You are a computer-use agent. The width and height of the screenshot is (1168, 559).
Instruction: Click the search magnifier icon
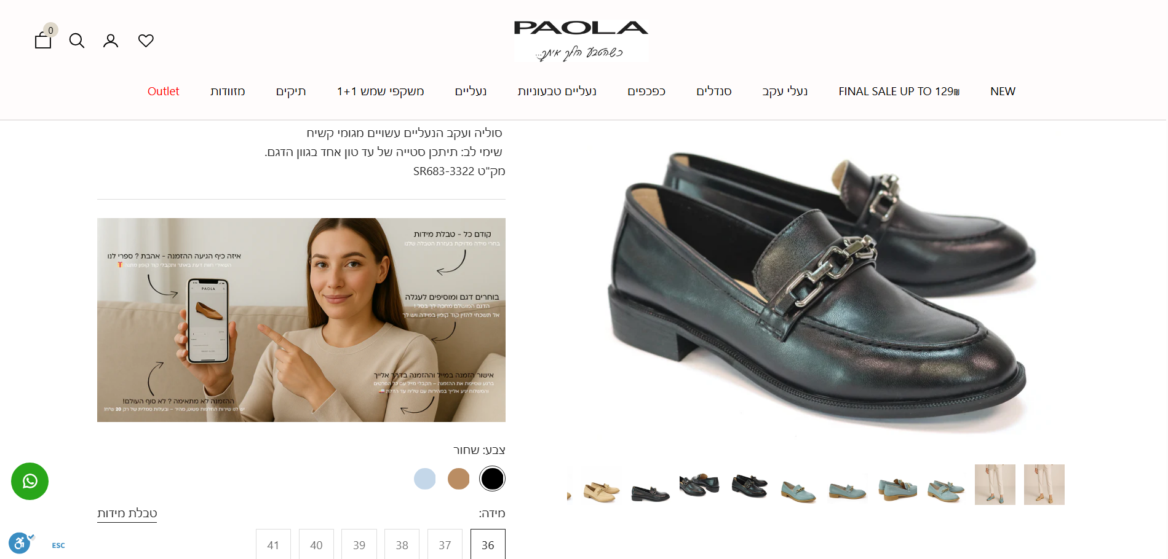pos(77,41)
